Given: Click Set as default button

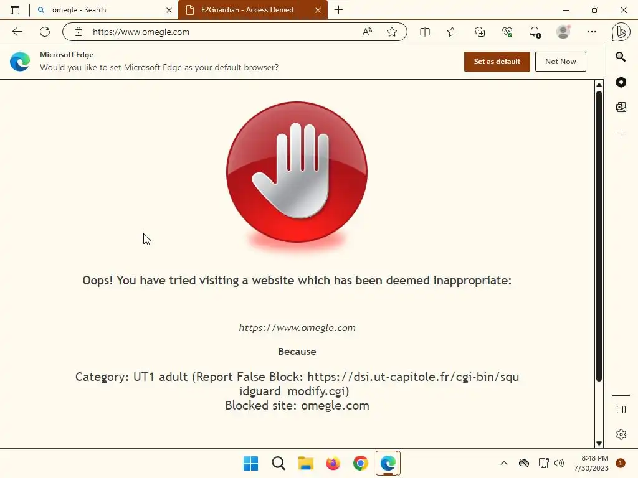Looking at the screenshot, I should coord(497,62).
